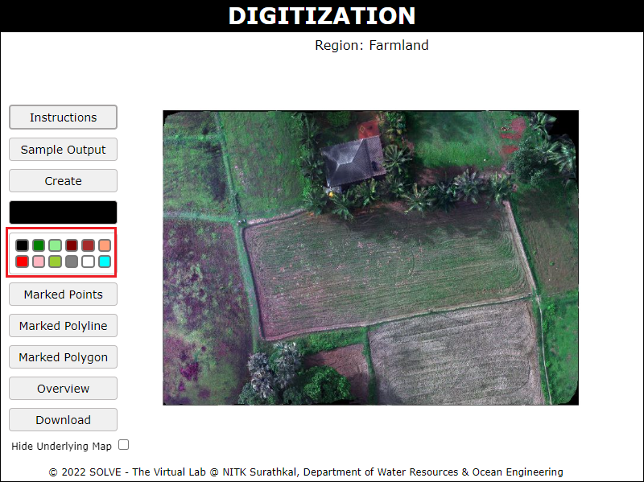The height and width of the screenshot is (482, 644).
Task: Download the digitized map
Action: (x=63, y=420)
